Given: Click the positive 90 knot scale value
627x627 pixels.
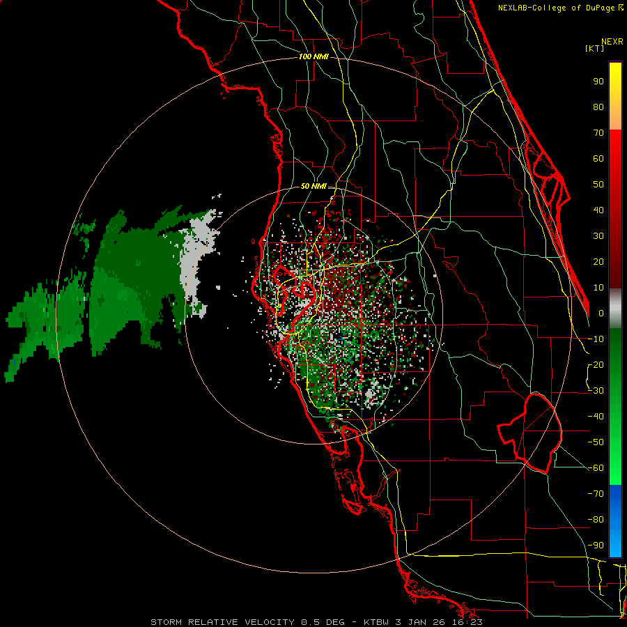Looking at the screenshot, I should (598, 82).
